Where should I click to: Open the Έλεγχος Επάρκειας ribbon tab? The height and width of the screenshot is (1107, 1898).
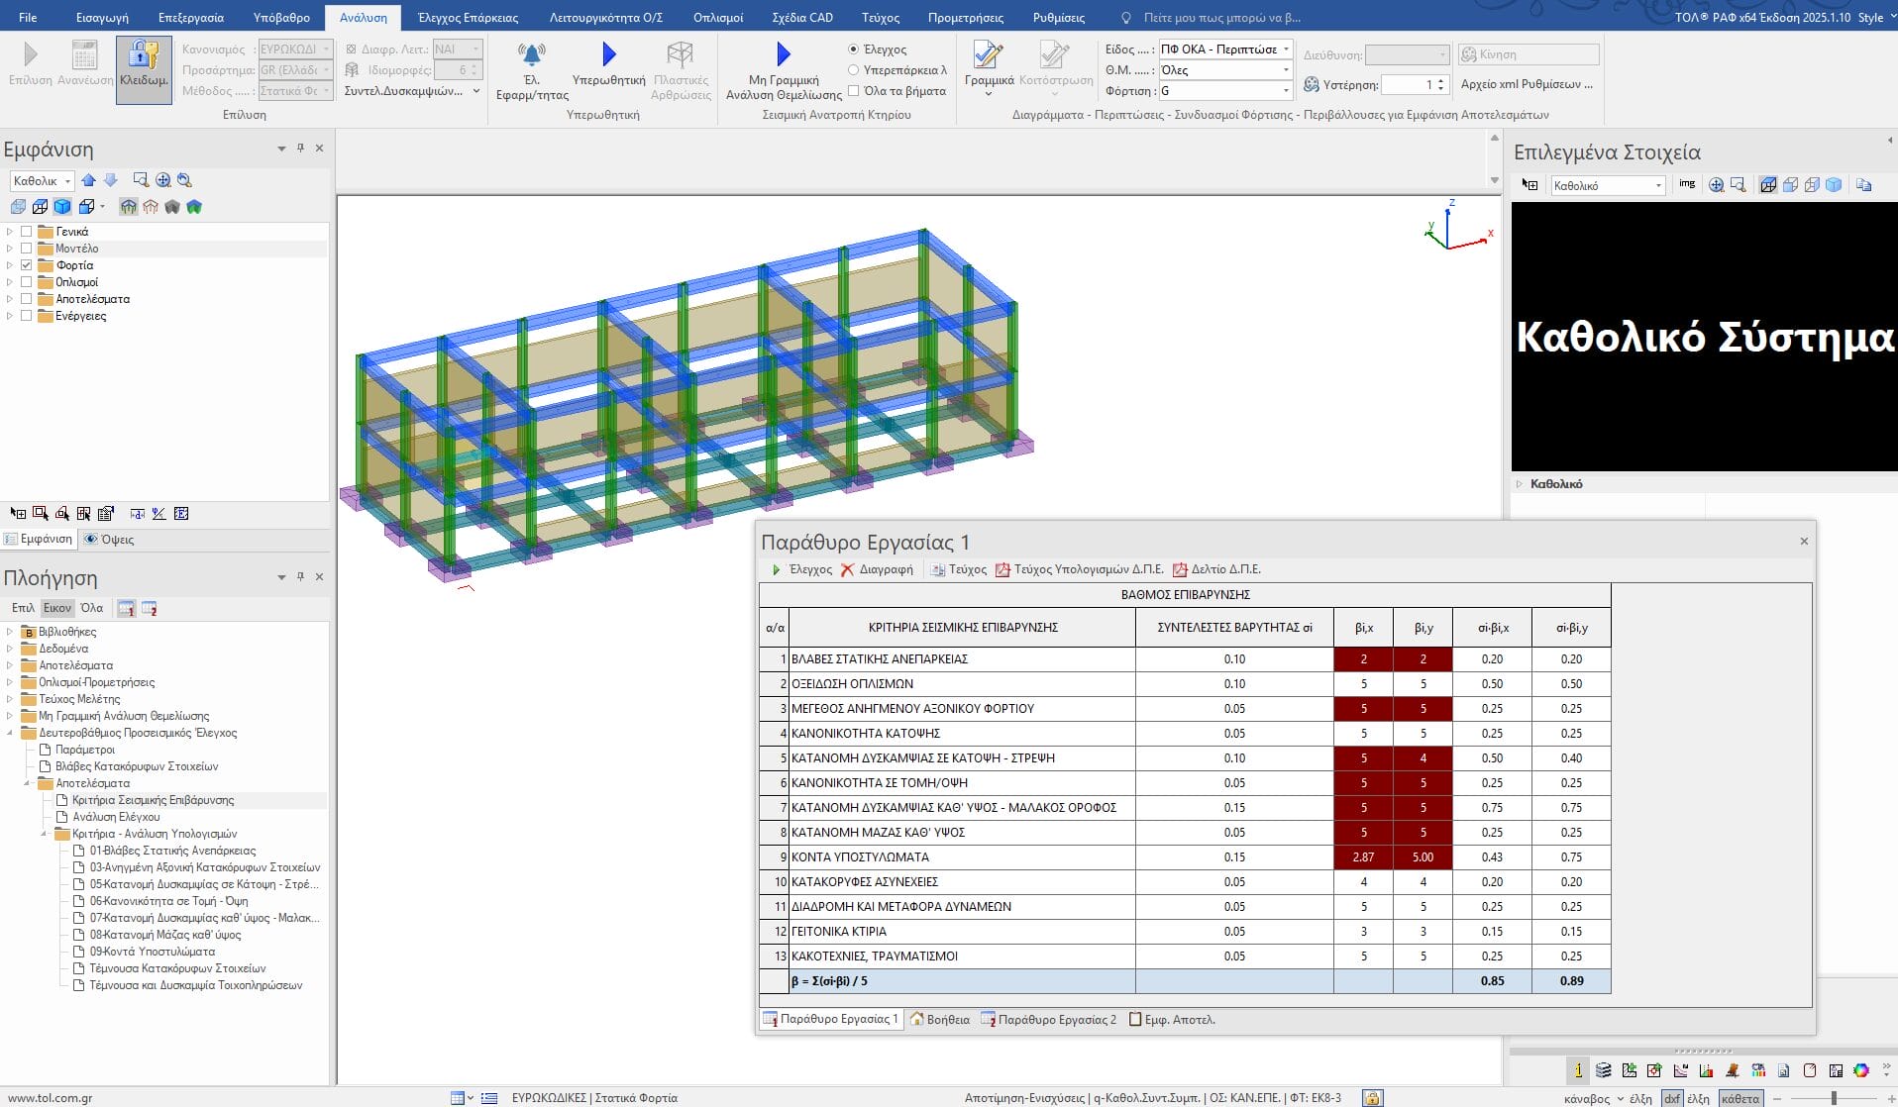pos(468,17)
